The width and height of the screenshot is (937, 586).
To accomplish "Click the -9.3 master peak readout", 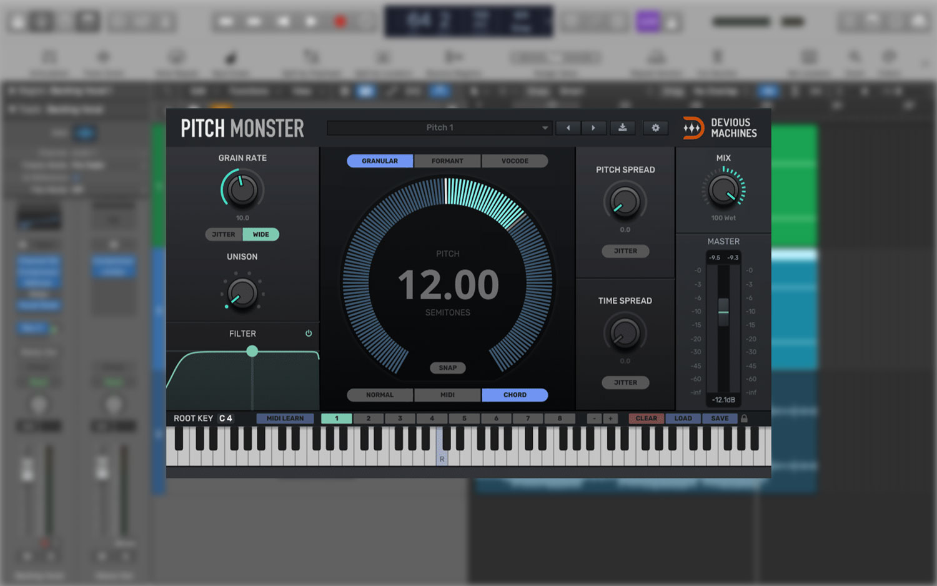I will pos(733,257).
